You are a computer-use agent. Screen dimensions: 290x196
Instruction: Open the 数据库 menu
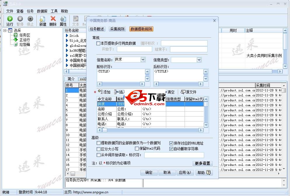pos(42,11)
